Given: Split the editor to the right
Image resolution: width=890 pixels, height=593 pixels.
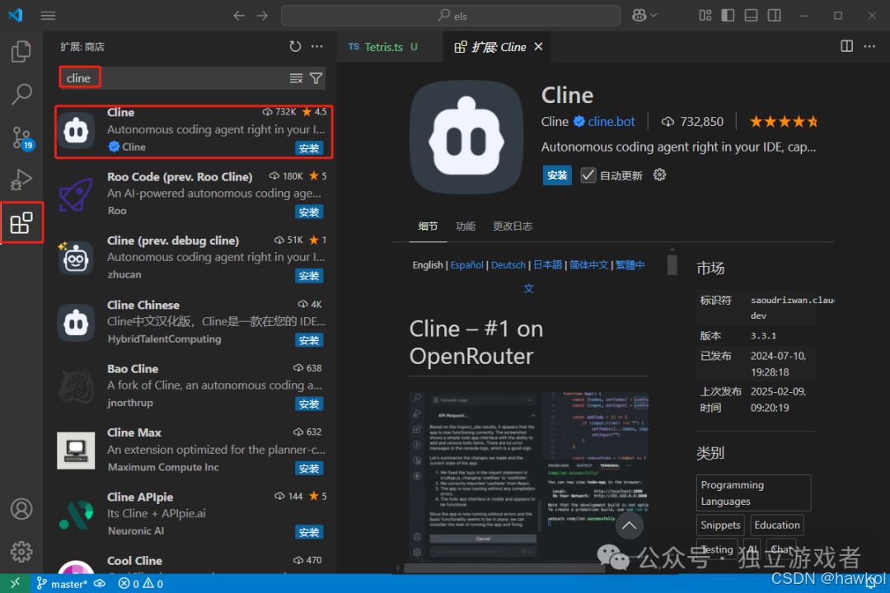Looking at the screenshot, I should point(846,46).
